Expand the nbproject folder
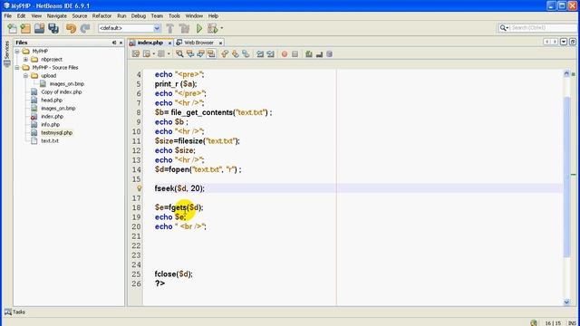This screenshot has width=580, height=326. (x=25, y=59)
